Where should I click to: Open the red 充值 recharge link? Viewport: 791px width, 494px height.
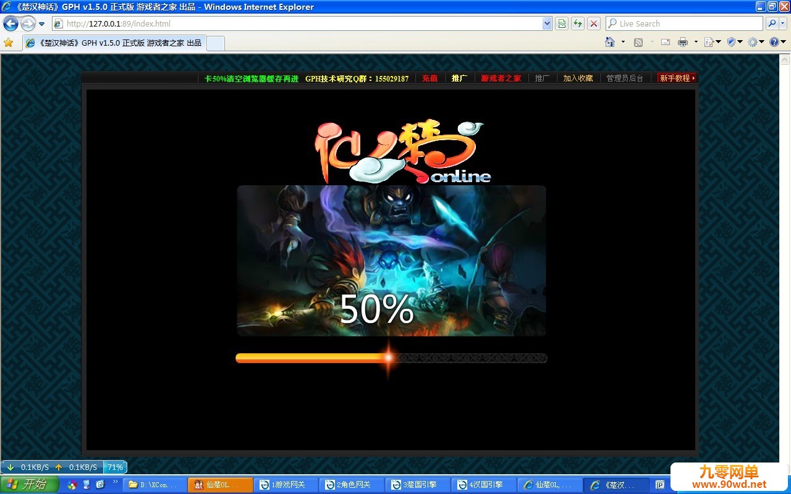430,78
